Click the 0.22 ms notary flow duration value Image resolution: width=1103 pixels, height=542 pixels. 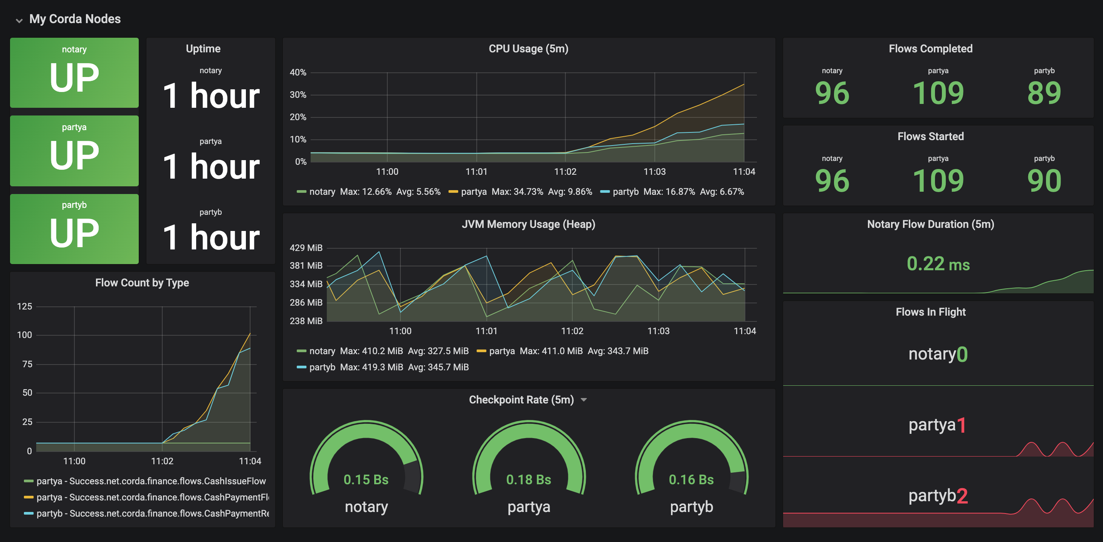[x=938, y=264]
